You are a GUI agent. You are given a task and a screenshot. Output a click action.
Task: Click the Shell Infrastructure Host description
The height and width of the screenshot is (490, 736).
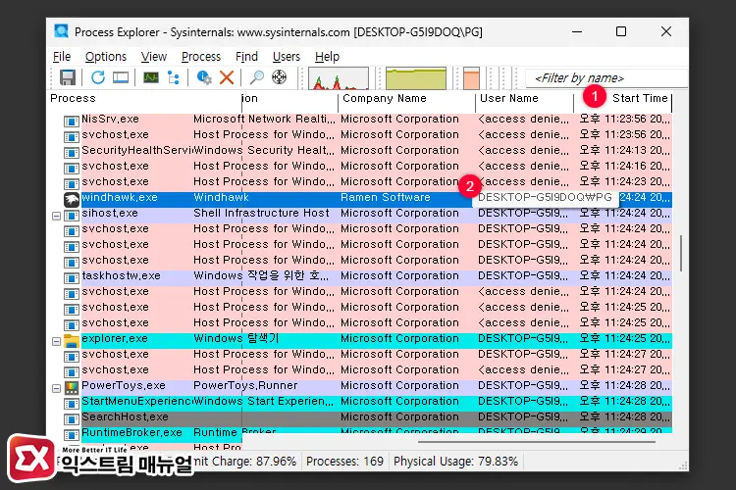coord(261,213)
